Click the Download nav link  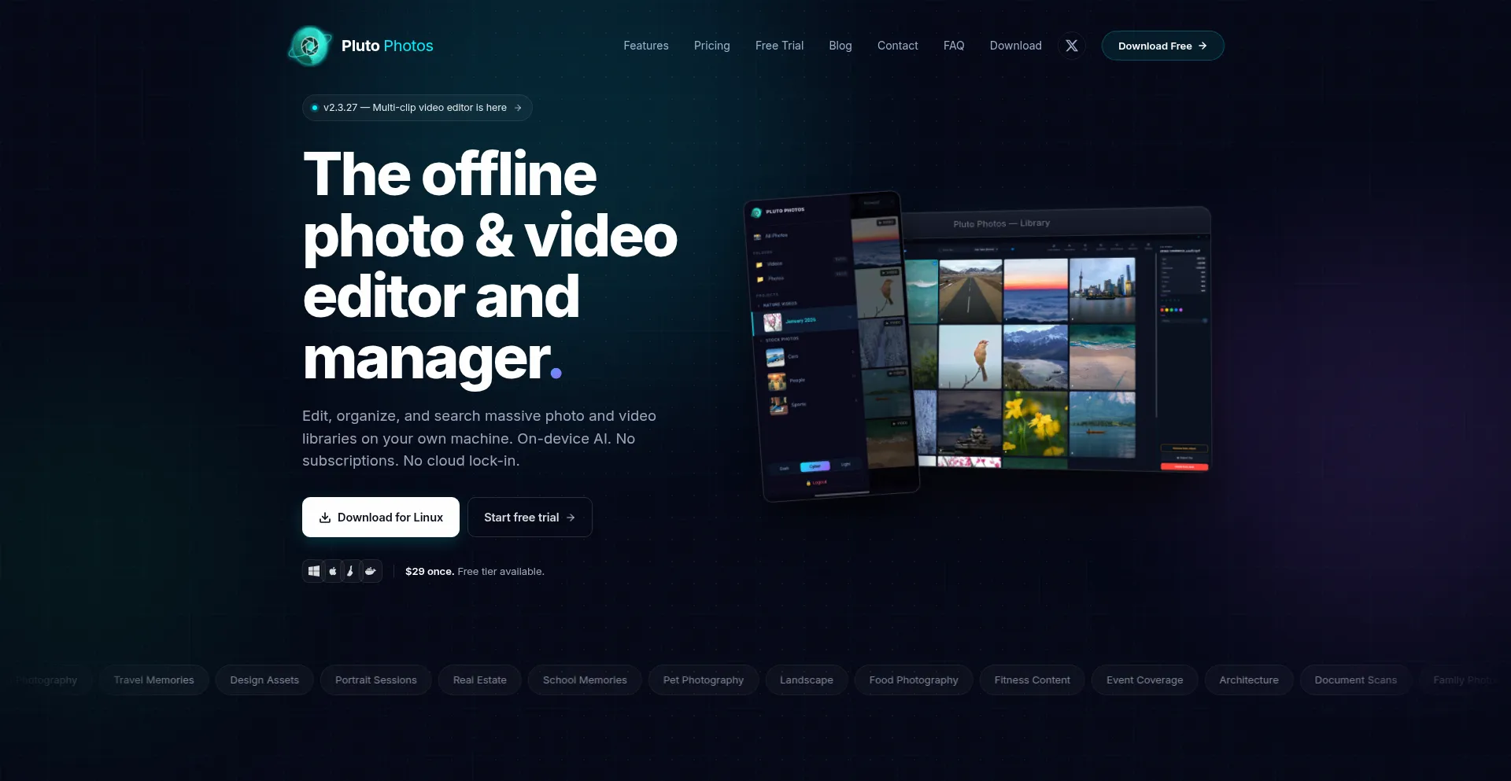coord(1016,46)
